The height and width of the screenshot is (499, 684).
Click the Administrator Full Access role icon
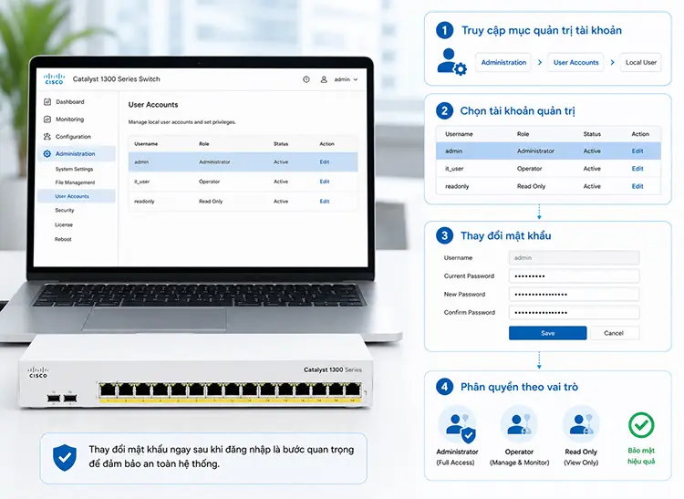[457, 425]
